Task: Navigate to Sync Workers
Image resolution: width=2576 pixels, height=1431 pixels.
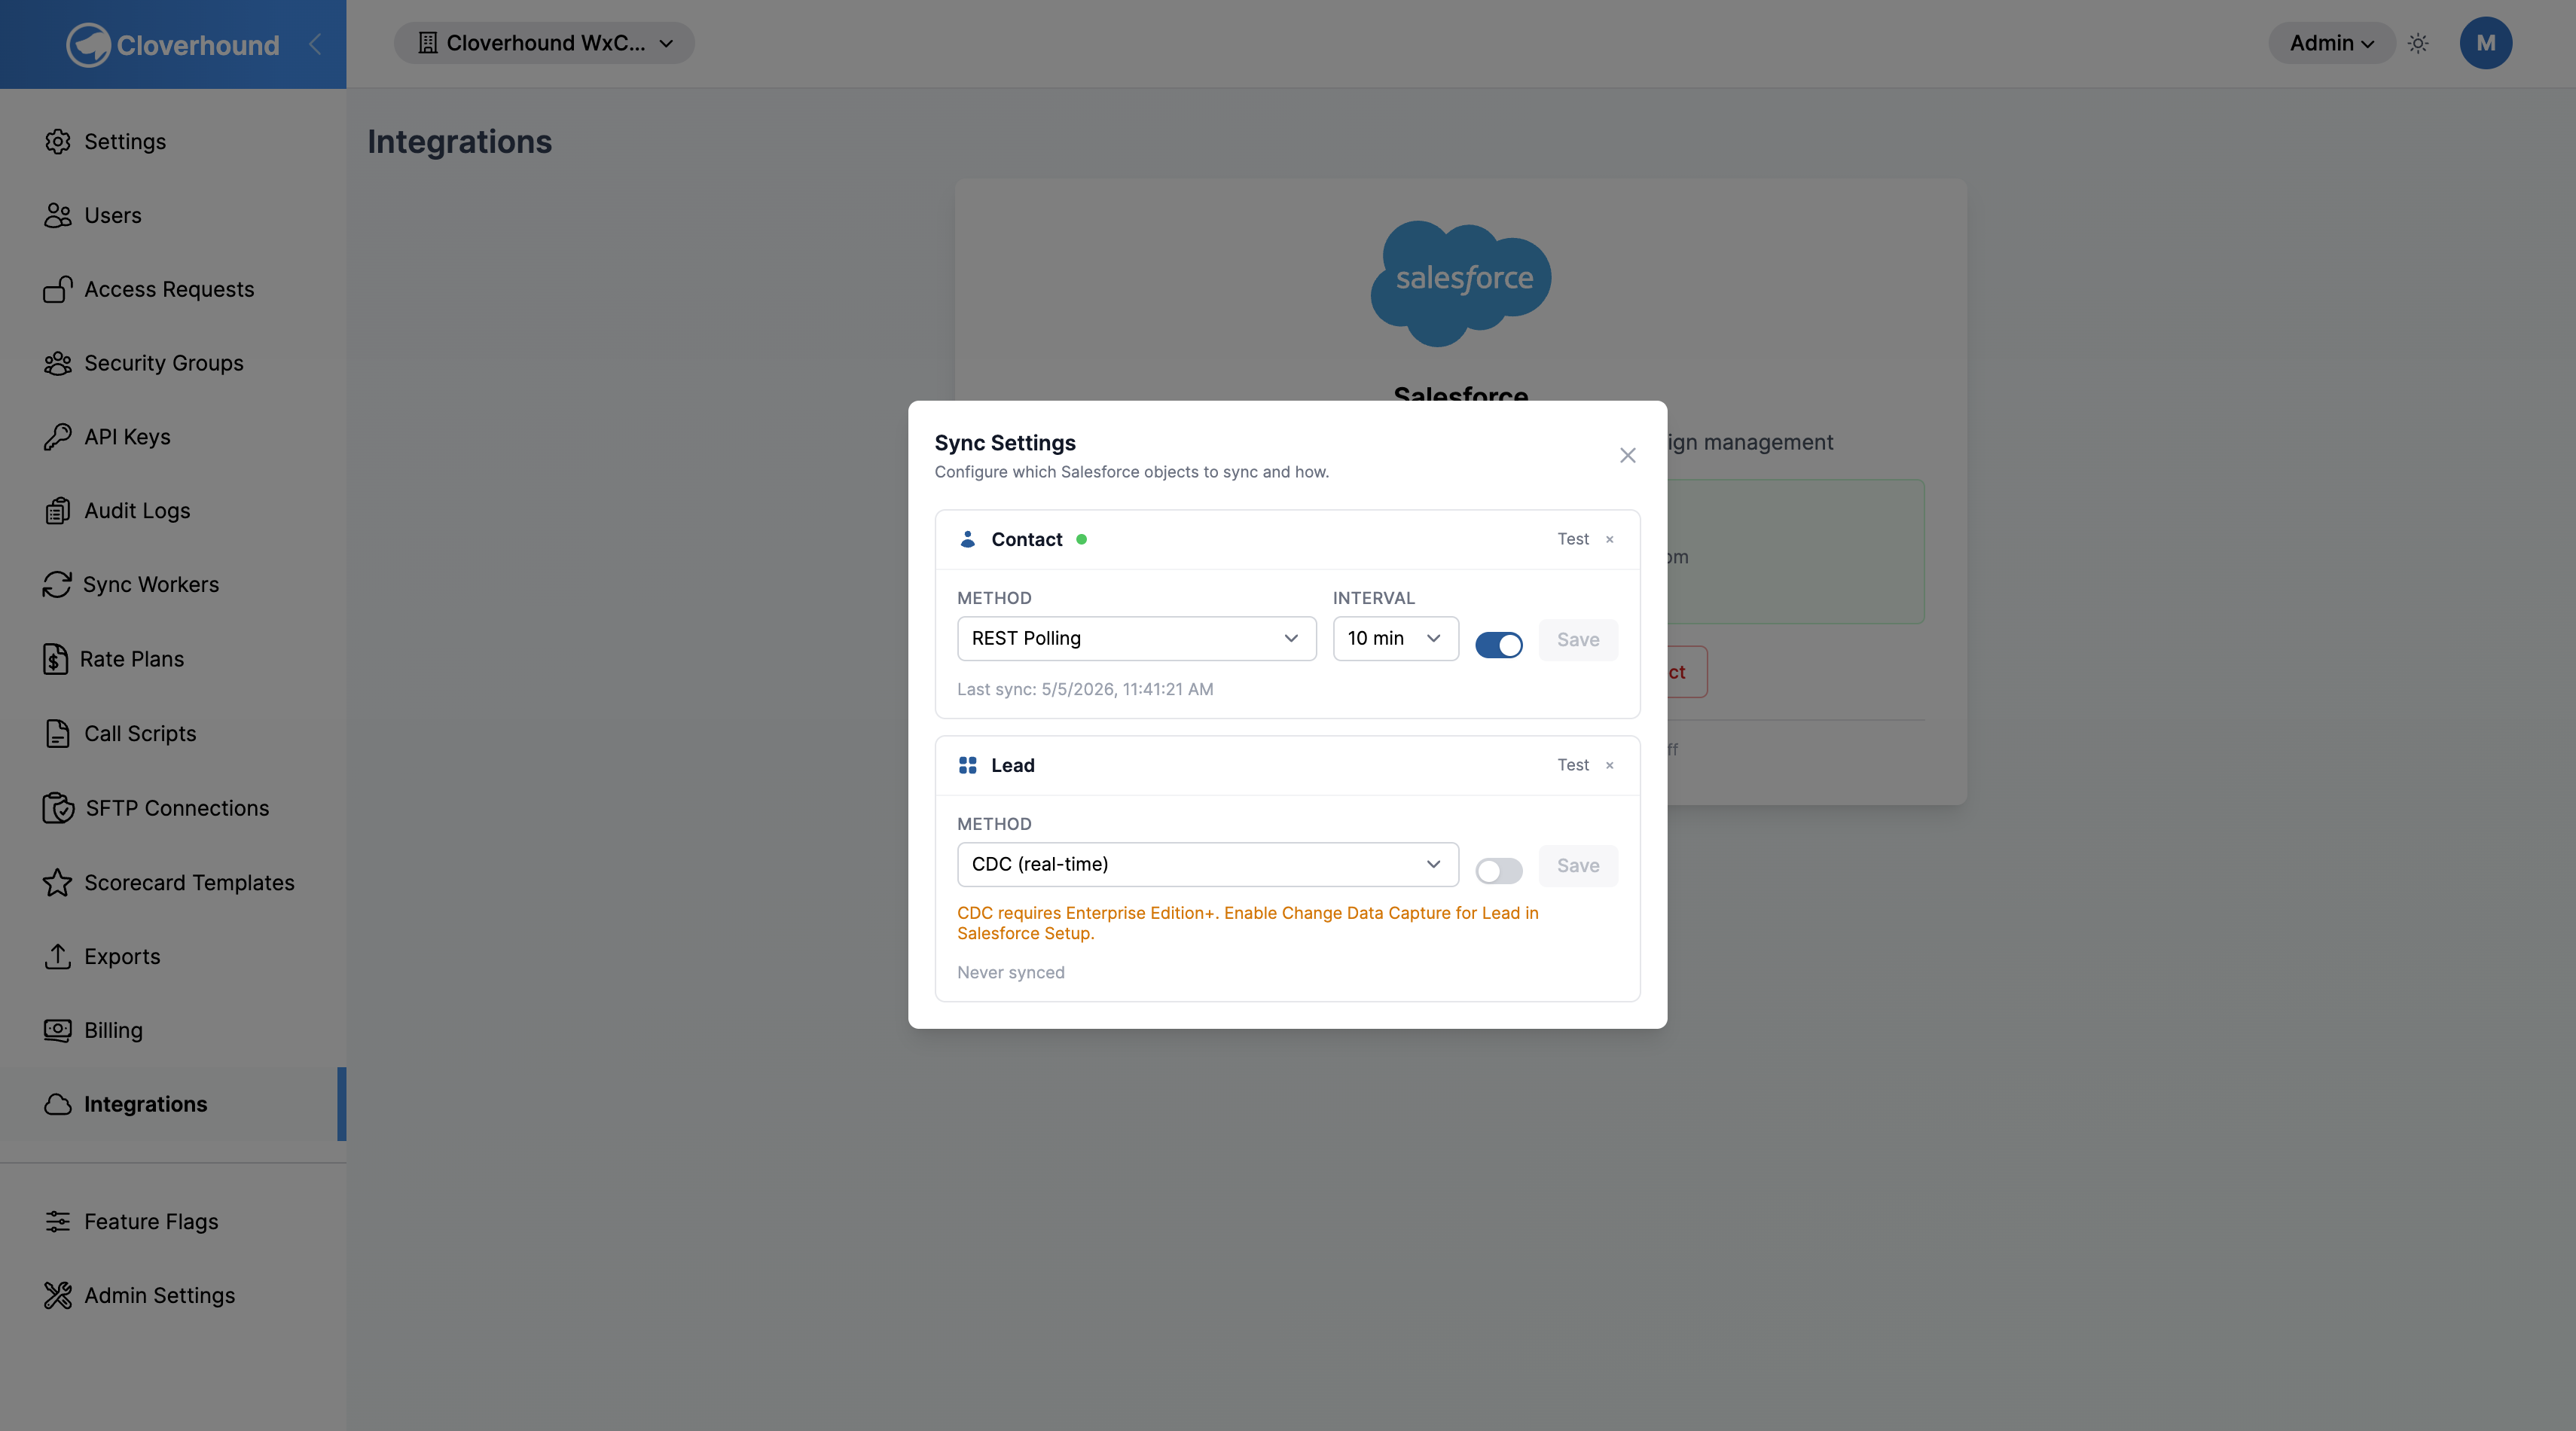Action: pyautogui.click(x=173, y=584)
